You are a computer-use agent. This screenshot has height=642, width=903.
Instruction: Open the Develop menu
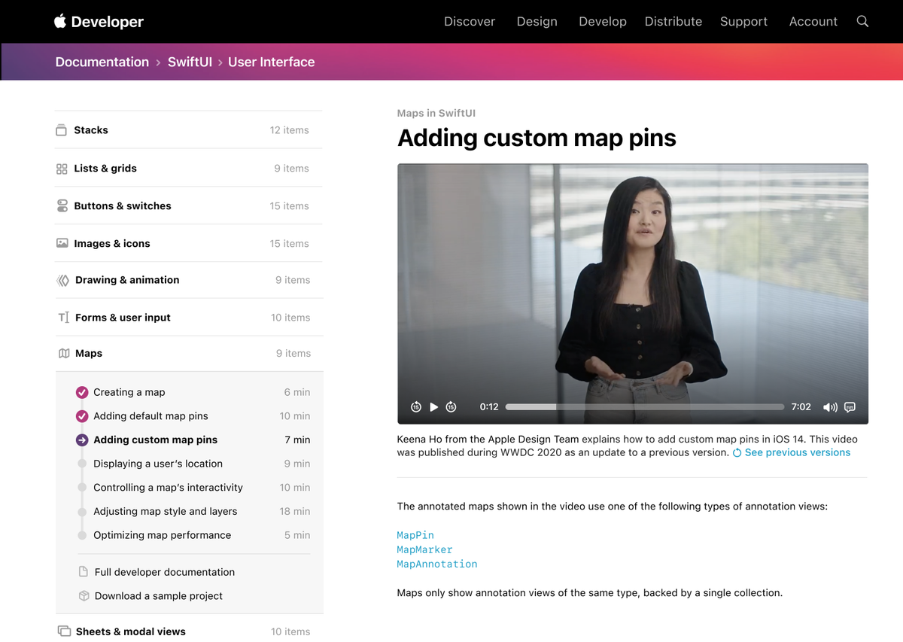coord(603,21)
